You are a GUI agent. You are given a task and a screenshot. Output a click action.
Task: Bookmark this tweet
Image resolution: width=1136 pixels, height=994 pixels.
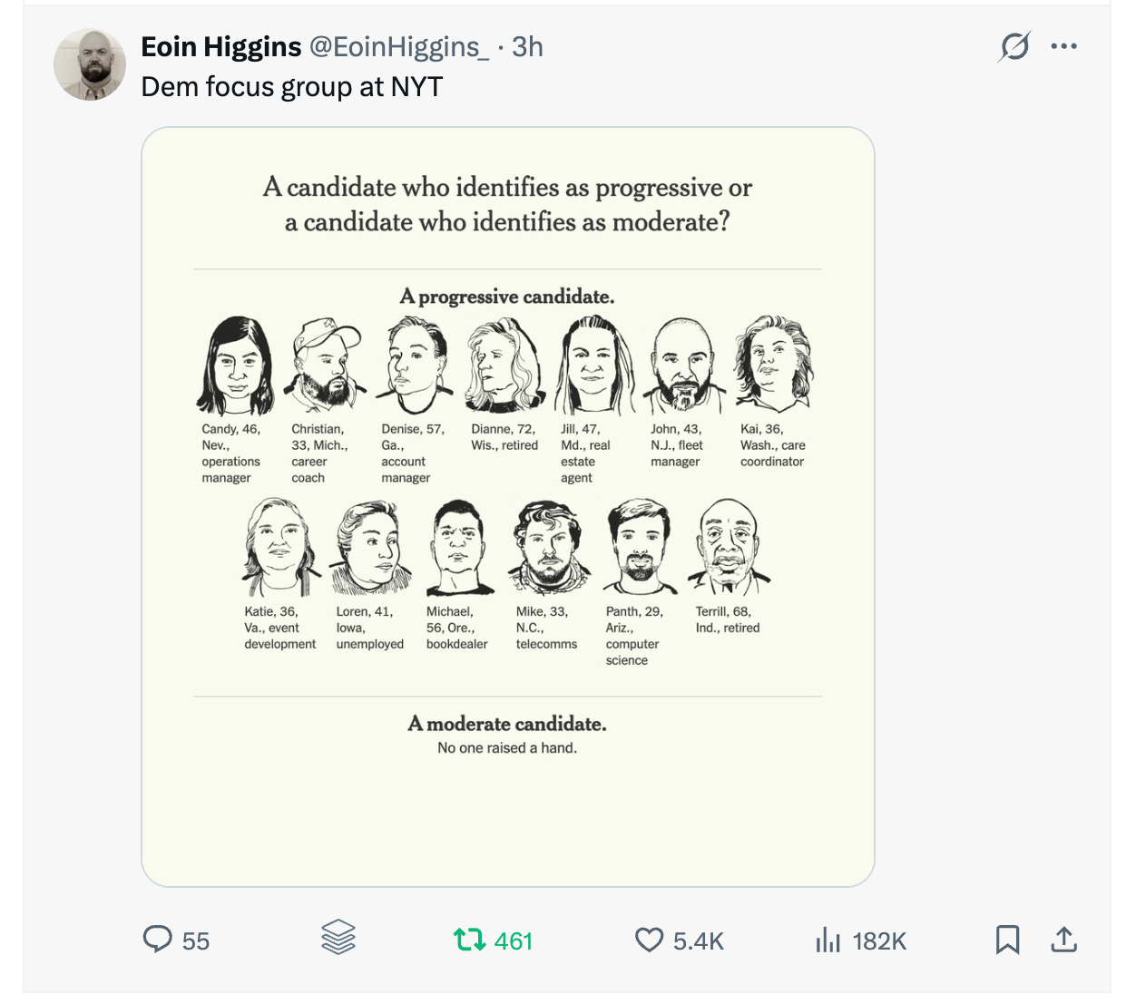tap(1007, 940)
